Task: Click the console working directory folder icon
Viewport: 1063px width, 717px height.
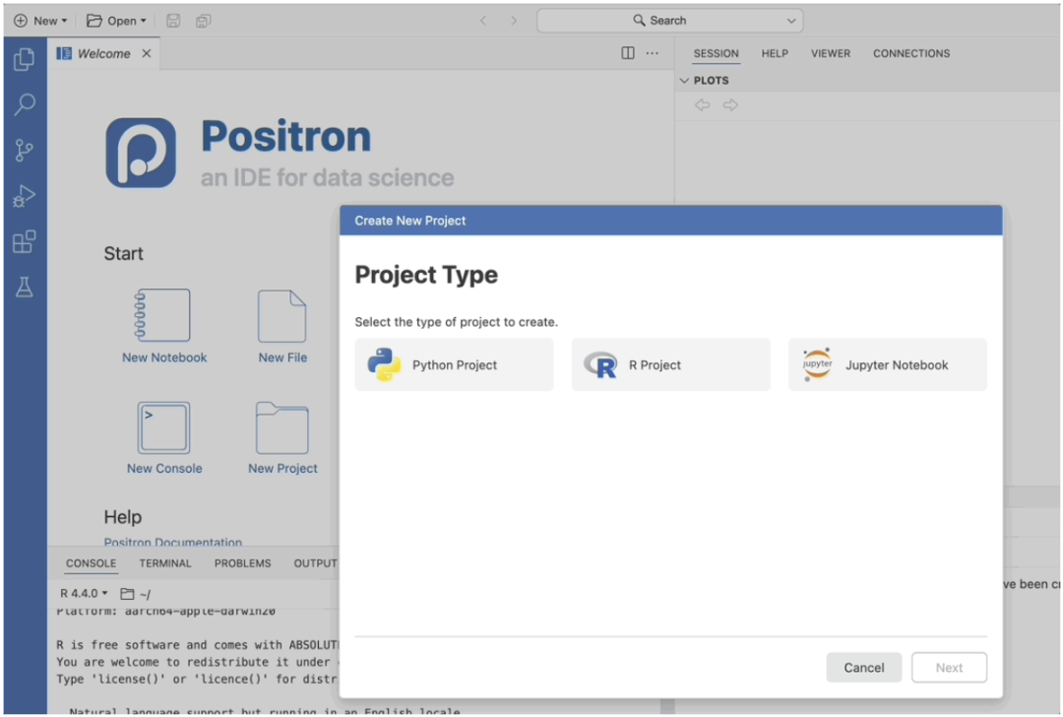Action: [x=127, y=594]
